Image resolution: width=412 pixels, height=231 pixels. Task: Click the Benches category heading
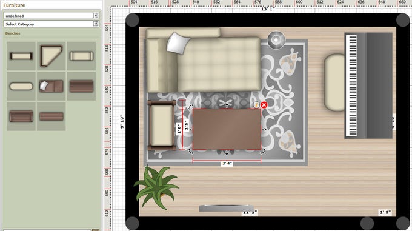[x=13, y=33]
